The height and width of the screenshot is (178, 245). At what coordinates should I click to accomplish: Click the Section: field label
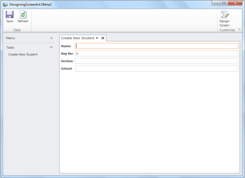67,61
